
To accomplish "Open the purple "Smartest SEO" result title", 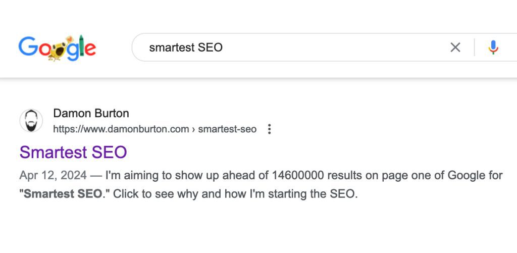I will click(73, 152).
